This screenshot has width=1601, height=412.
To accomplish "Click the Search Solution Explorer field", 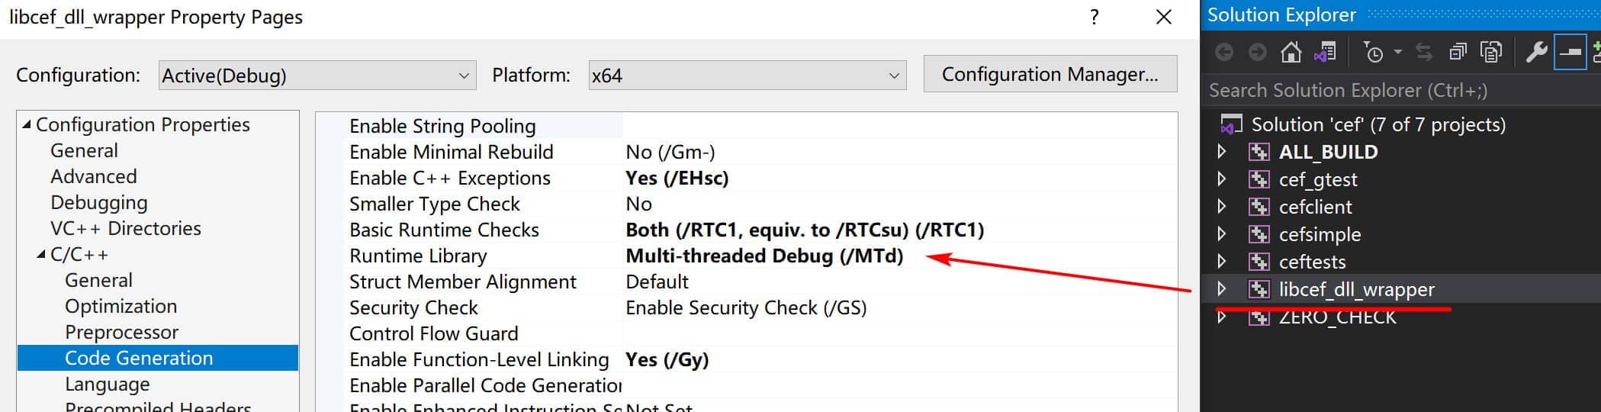I will click(x=1400, y=90).
